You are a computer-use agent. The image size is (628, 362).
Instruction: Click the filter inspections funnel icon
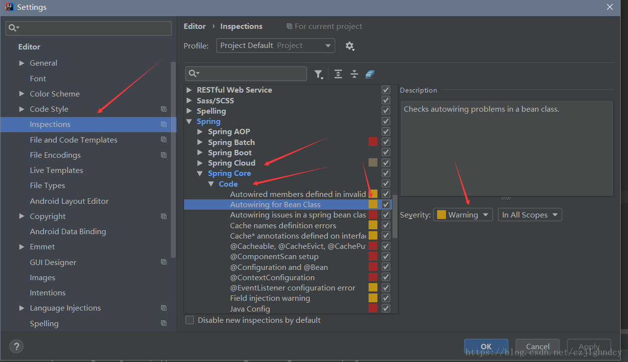click(x=319, y=74)
